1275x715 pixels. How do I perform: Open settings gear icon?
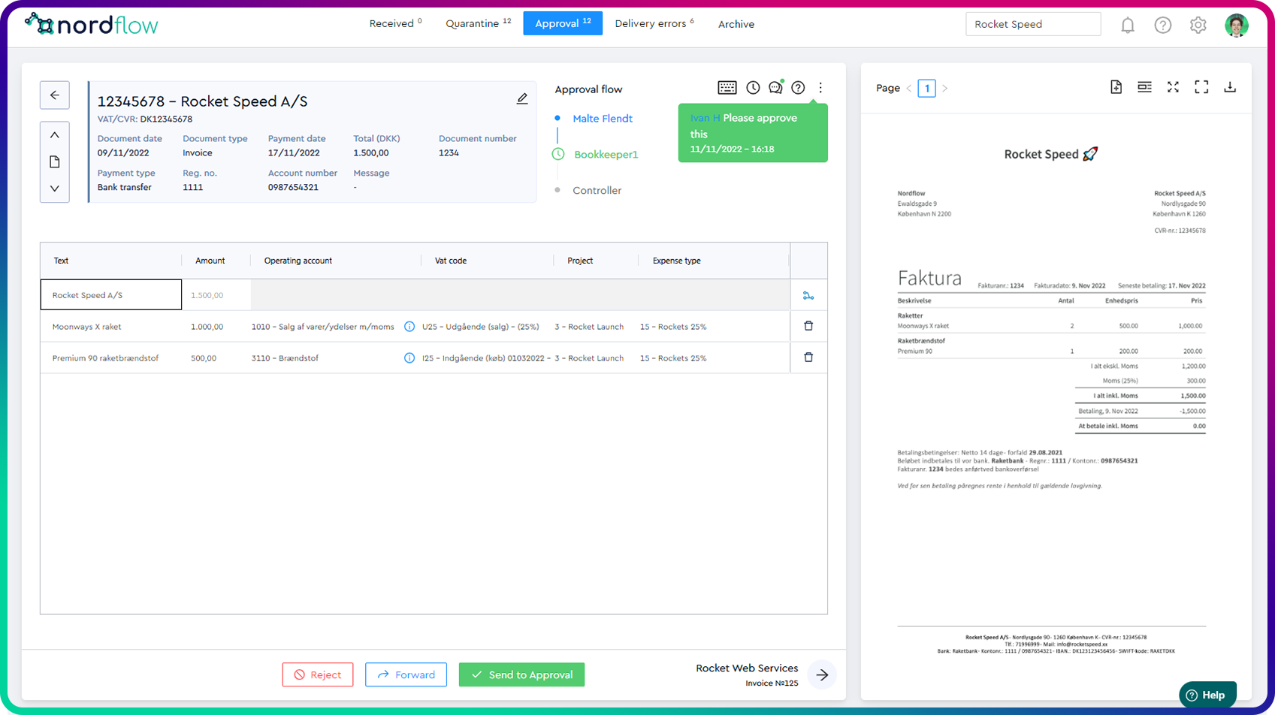click(1198, 25)
